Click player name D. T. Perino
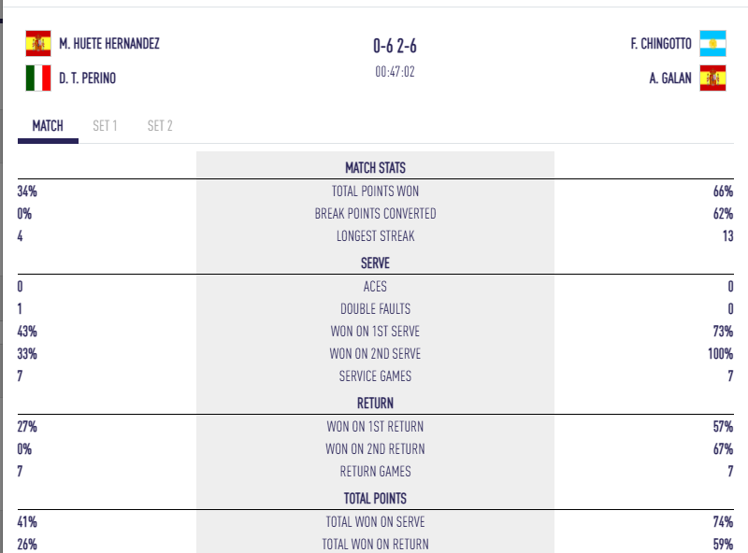This screenshot has width=748, height=553. point(87,78)
